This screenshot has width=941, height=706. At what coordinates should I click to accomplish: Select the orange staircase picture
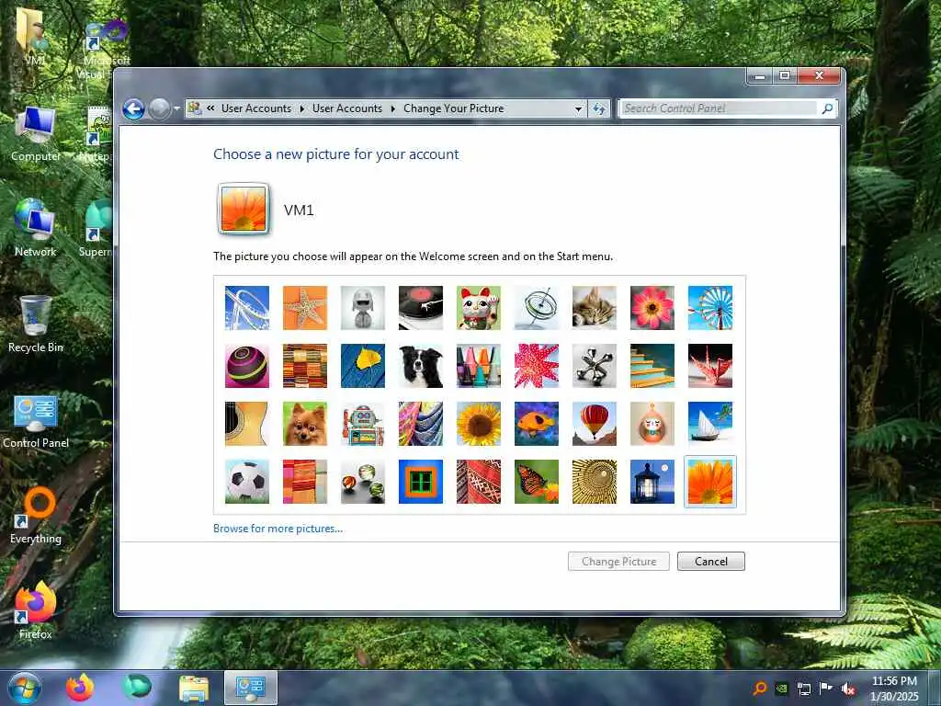(652, 366)
